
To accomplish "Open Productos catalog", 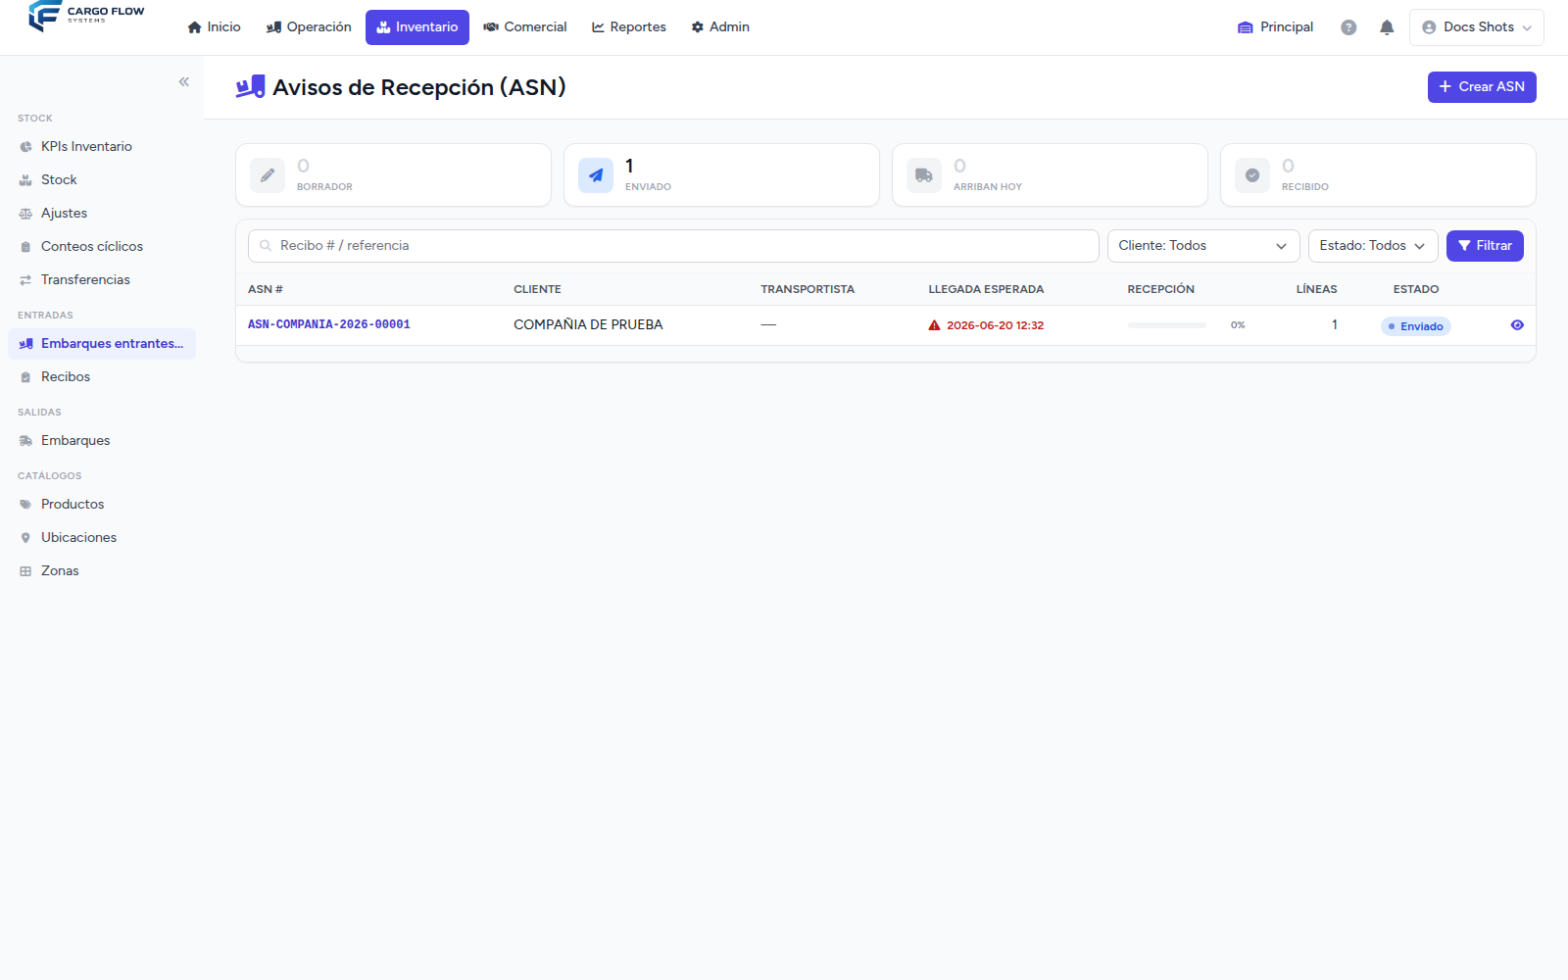I will (x=102, y=505).
